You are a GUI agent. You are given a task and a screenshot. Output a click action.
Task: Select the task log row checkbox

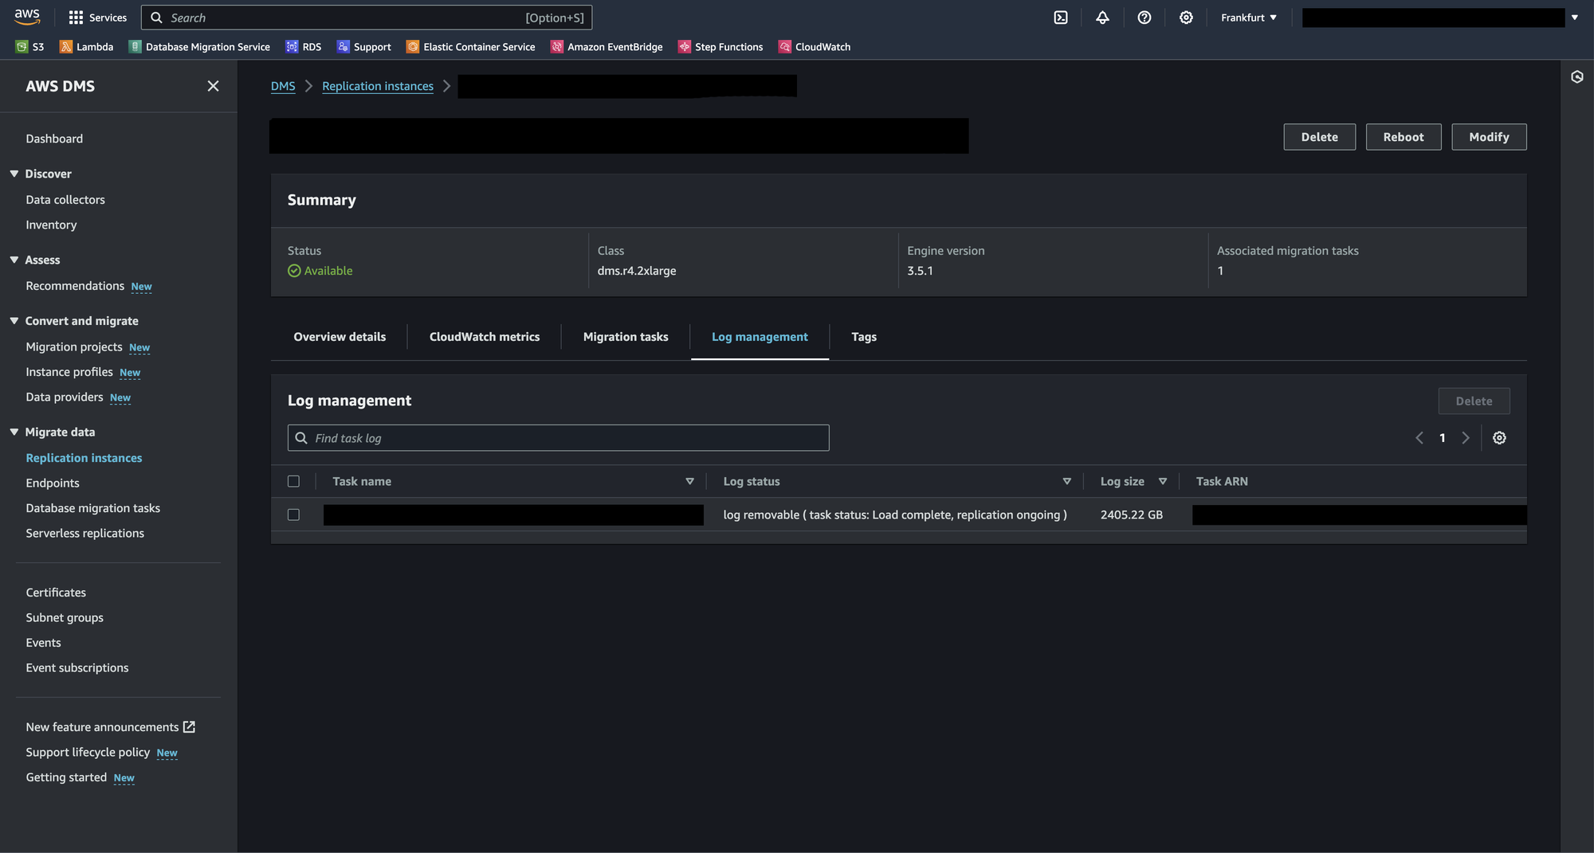coord(293,515)
